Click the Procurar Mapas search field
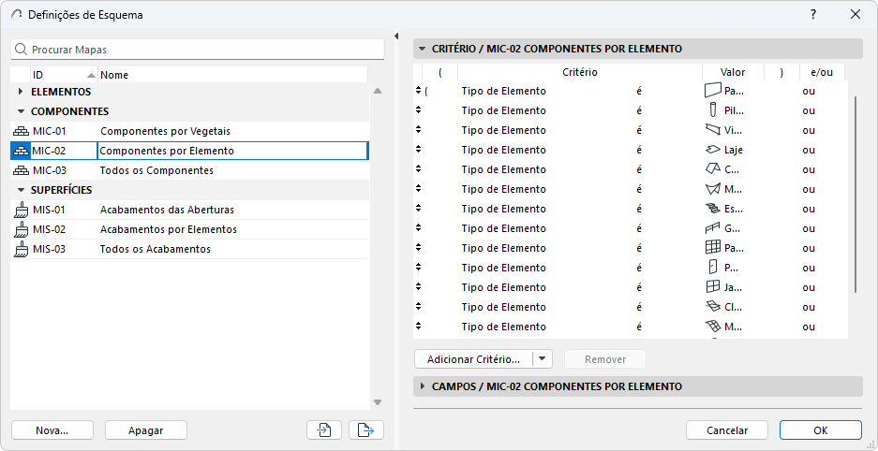Screen dimensions: 878x451 pyautogui.click(x=201, y=49)
